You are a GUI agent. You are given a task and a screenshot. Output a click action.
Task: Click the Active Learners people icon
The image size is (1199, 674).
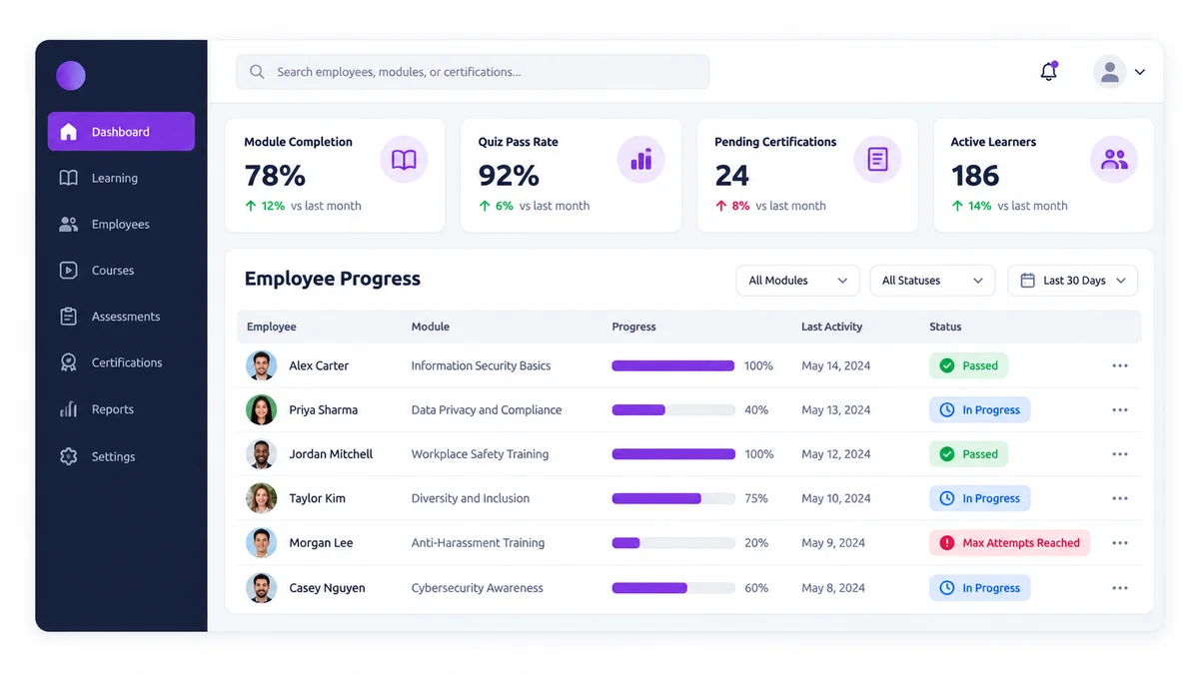point(1113,160)
